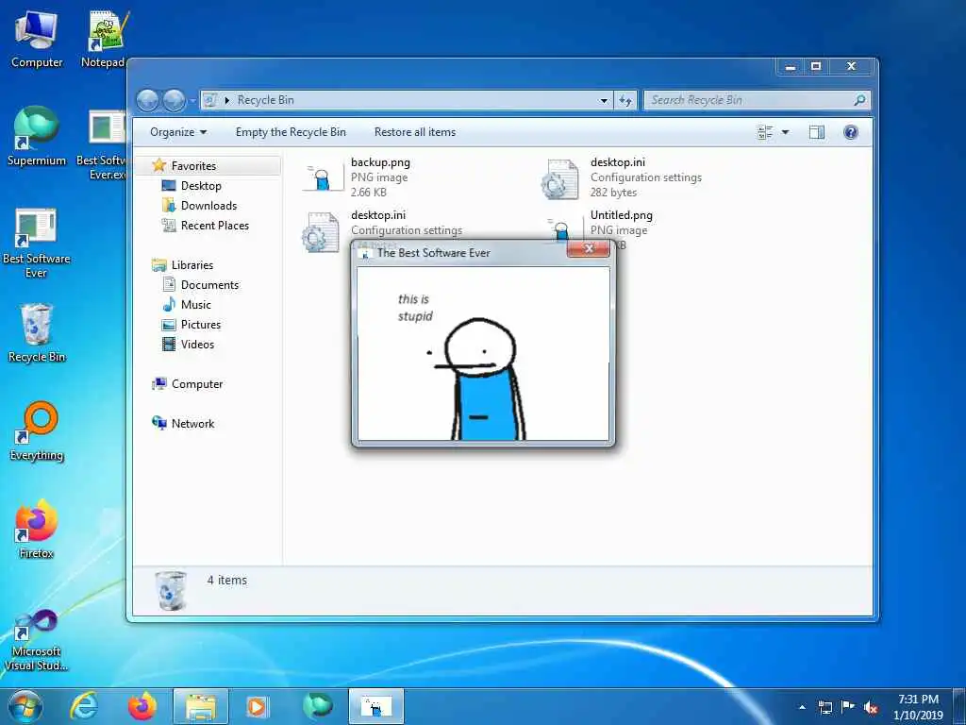Open the Everything desktop shortcut
This screenshot has width=966, height=725.
tap(37, 430)
